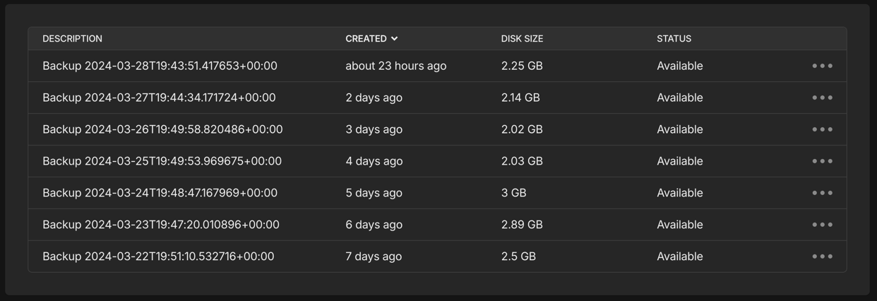Open options menu for March 28 backup

(x=822, y=66)
